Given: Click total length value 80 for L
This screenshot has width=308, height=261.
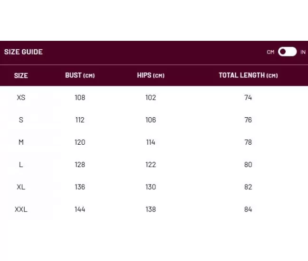Looking at the screenshot, I should 248,164.
